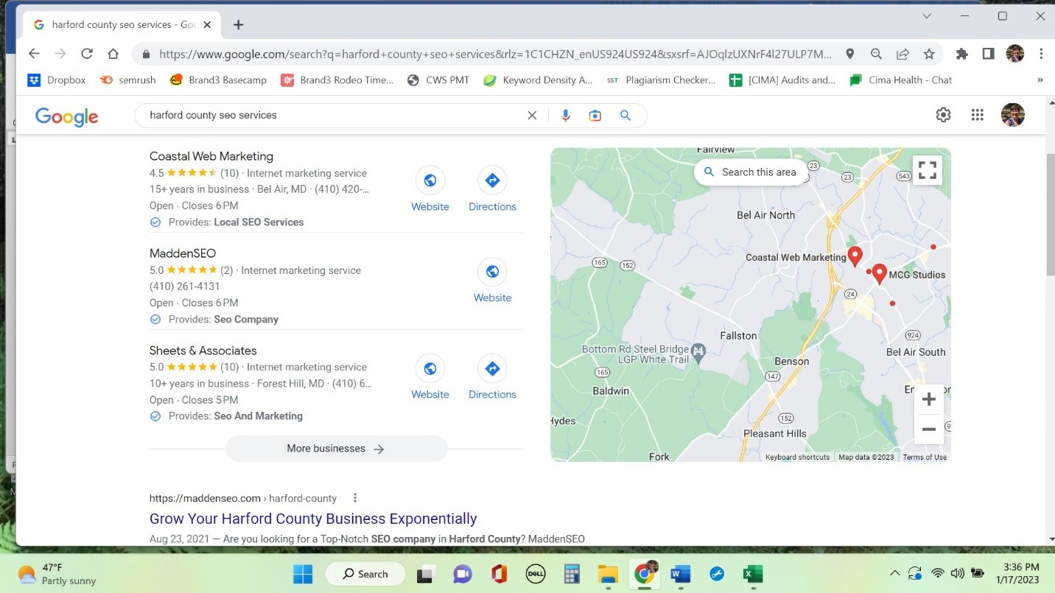Click the Coastal Web Marketing map pin
The height and width of the screenshot is (593, 1055).
(855, 256)
